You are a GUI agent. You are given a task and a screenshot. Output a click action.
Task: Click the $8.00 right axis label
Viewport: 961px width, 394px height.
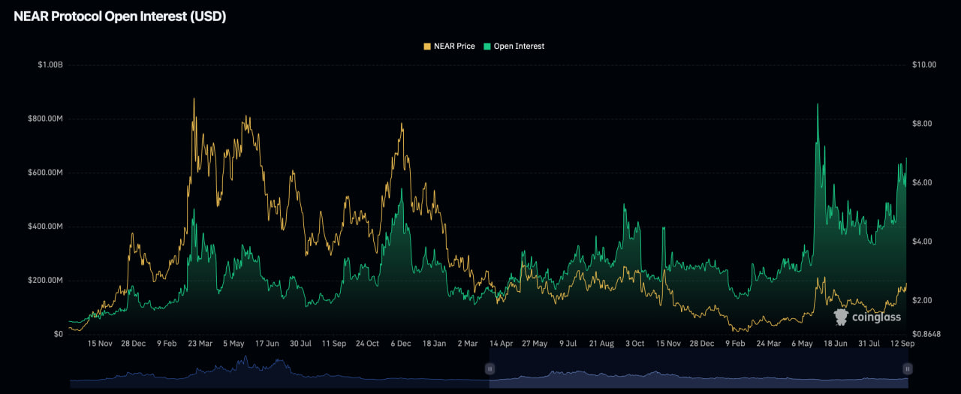pyautogui.click(x=923, y=124)
